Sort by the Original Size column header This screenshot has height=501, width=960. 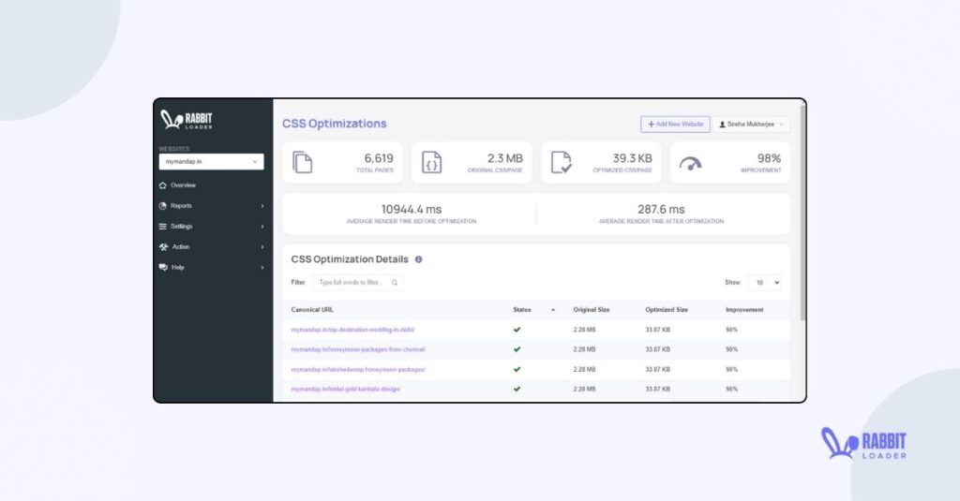click(x=592, y=310)
